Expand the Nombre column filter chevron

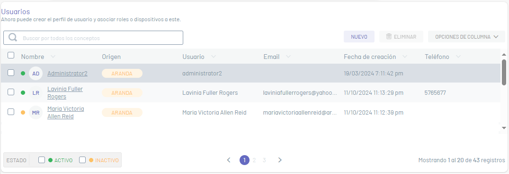tap(53, 57)
